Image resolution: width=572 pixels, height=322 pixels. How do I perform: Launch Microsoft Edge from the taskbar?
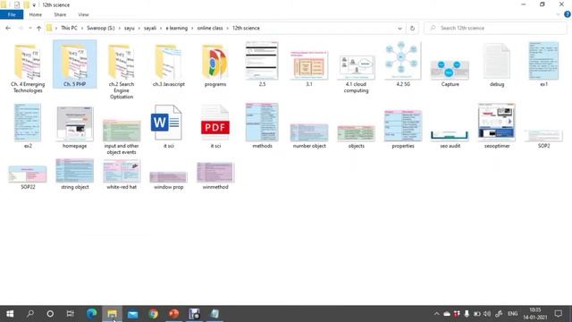91,314
